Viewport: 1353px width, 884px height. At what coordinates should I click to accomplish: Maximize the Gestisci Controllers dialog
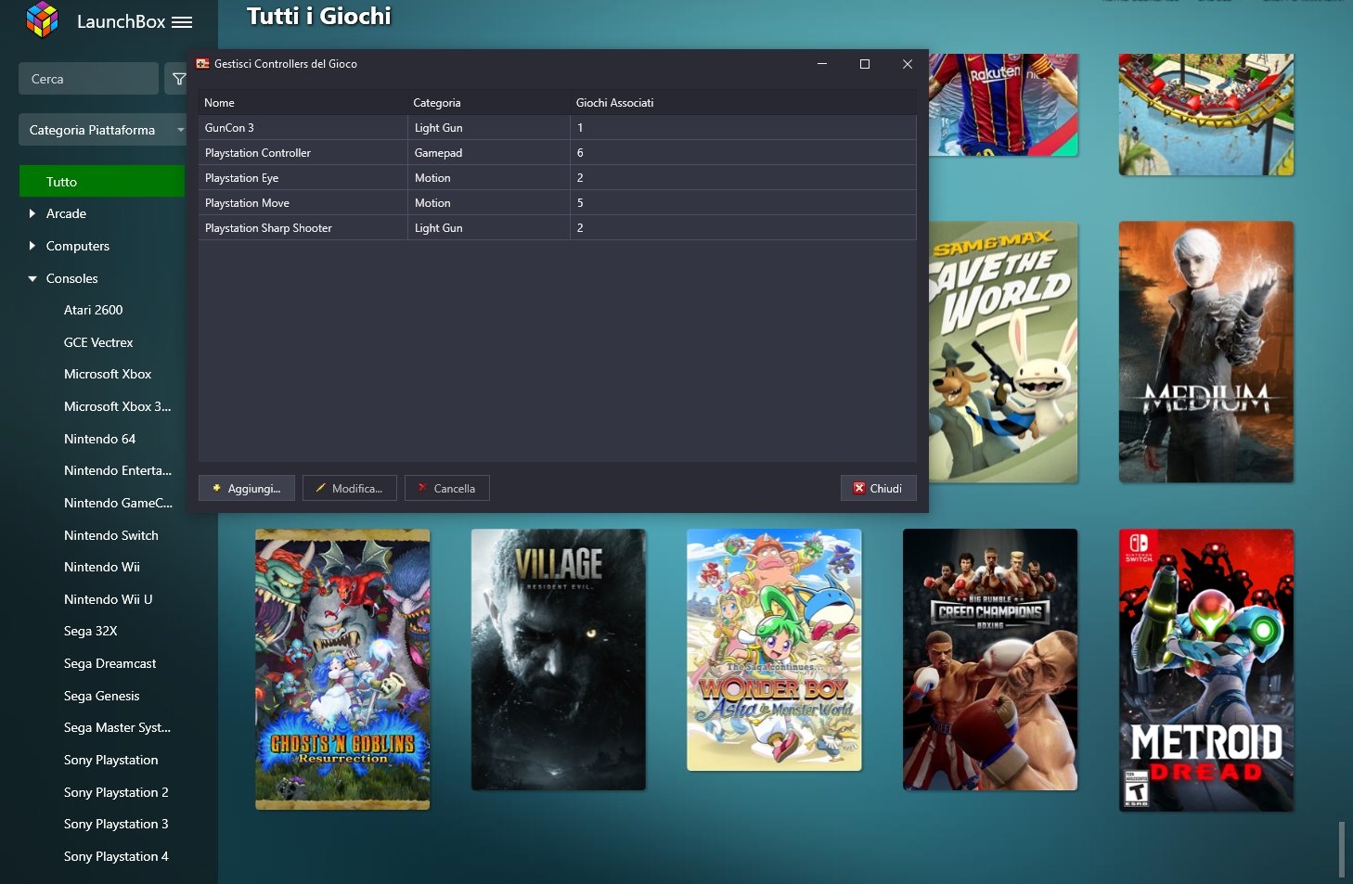(865, 64)
